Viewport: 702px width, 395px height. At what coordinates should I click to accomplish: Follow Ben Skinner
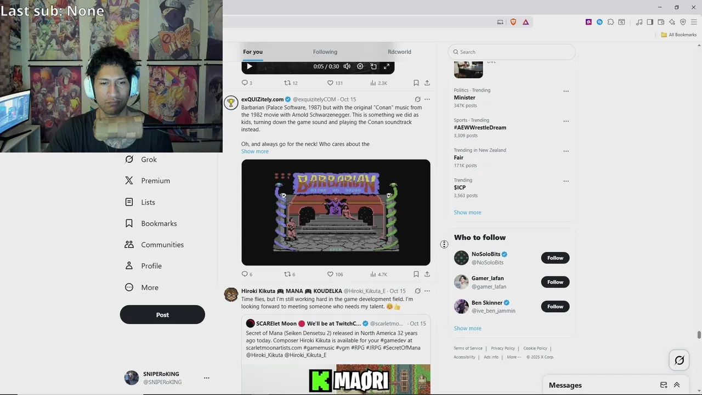(555, 306)
